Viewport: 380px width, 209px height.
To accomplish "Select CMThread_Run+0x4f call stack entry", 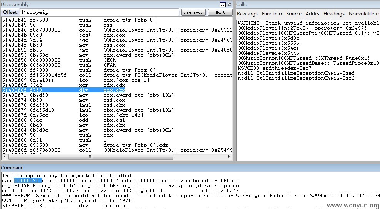I will tap(304, 58).
